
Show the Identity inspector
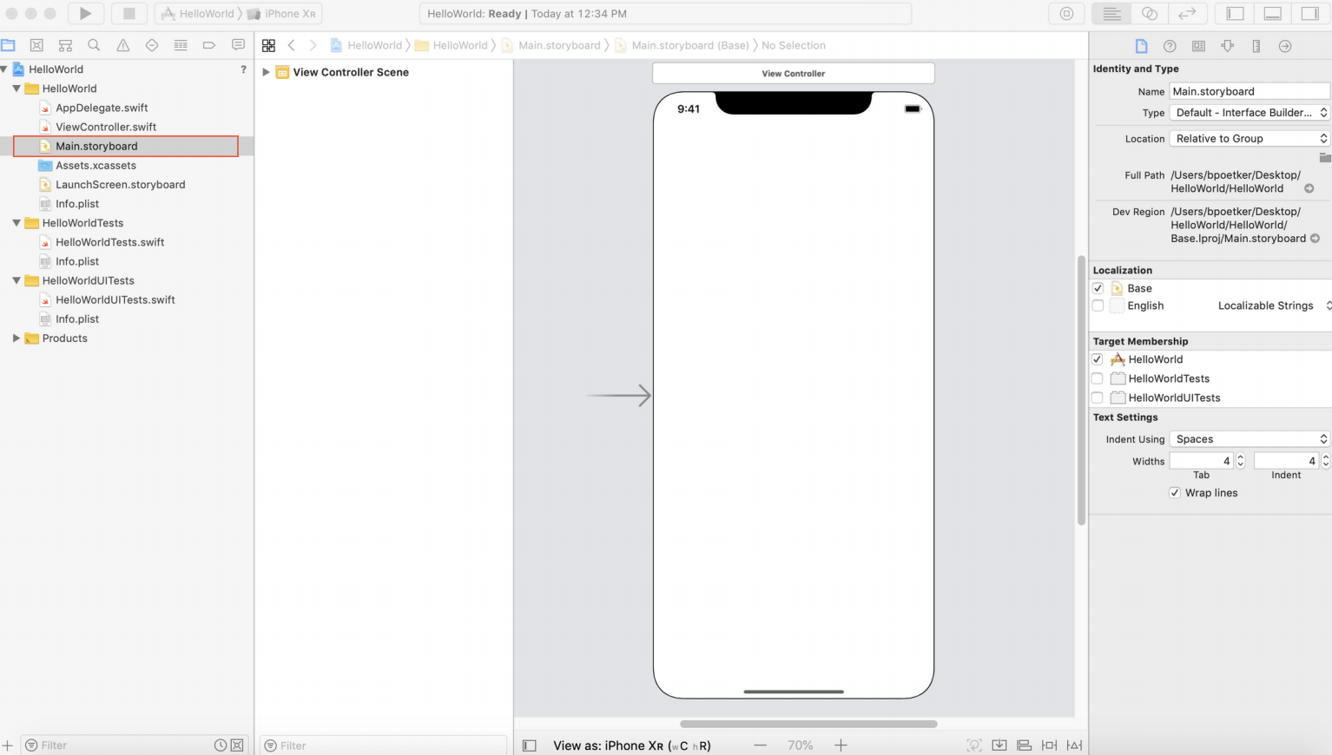1198,46
